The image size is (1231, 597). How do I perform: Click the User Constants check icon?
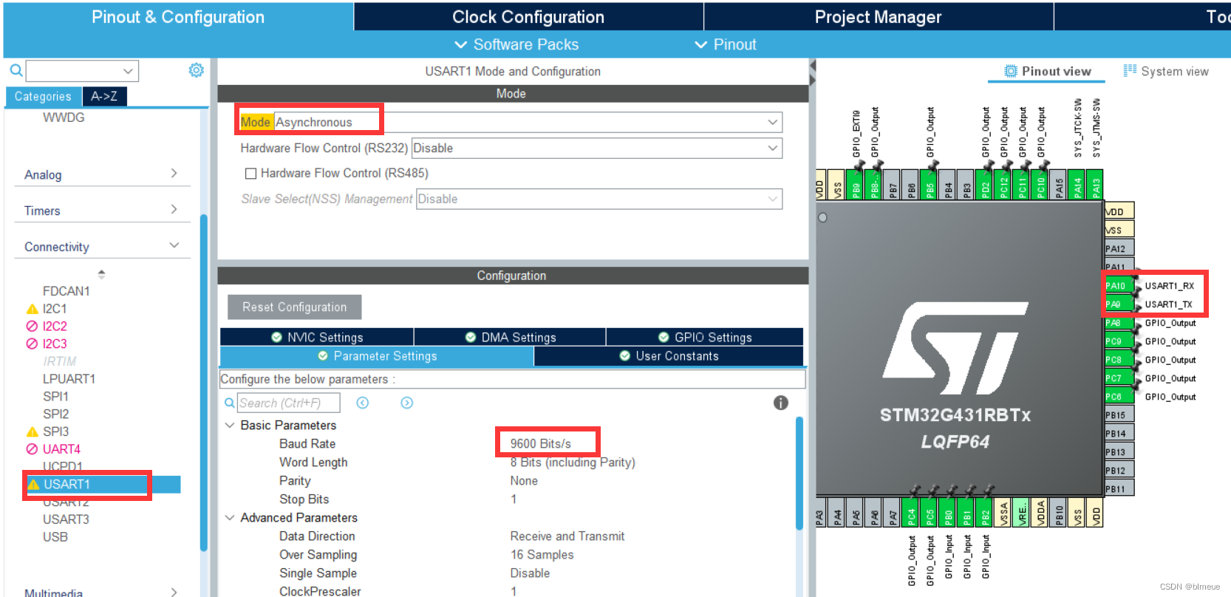625,356
